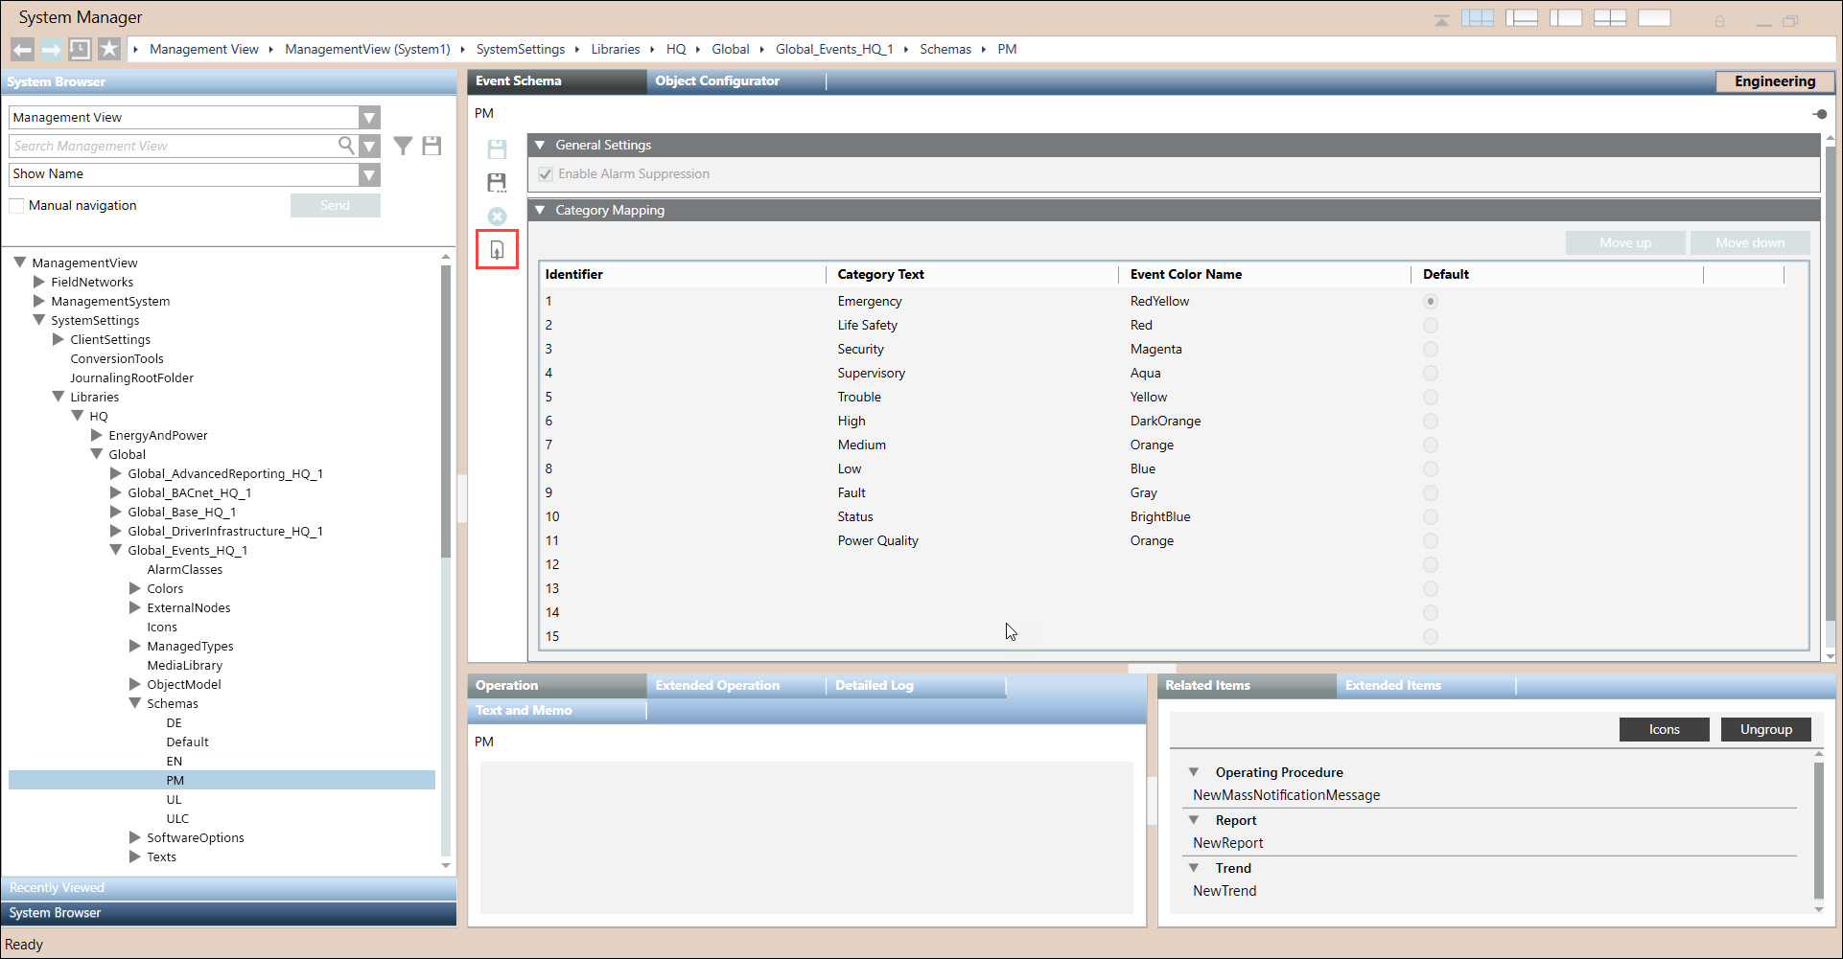Switch to the Object Configurator tab
The width and height of the screenshot is (1843, 959).
[x=716, y=81]
